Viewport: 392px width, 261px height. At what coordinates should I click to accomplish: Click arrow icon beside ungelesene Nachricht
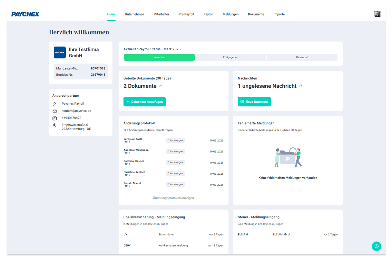click(x=300, y=86)
